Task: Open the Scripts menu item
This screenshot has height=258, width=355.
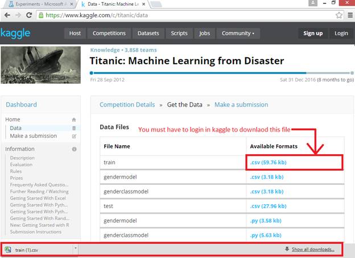Action: [179, 33]
